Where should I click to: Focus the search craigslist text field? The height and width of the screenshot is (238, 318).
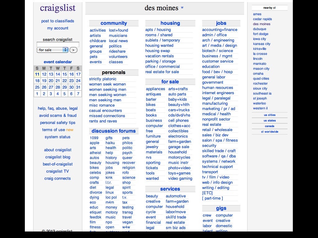58,44
